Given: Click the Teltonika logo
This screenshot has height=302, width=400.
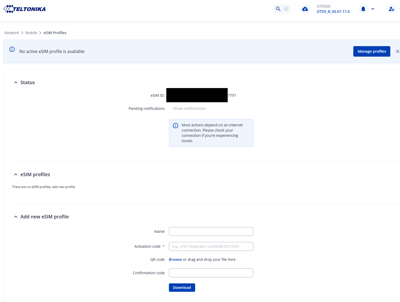Looking at the screenshot, I should tap(24, 9).
